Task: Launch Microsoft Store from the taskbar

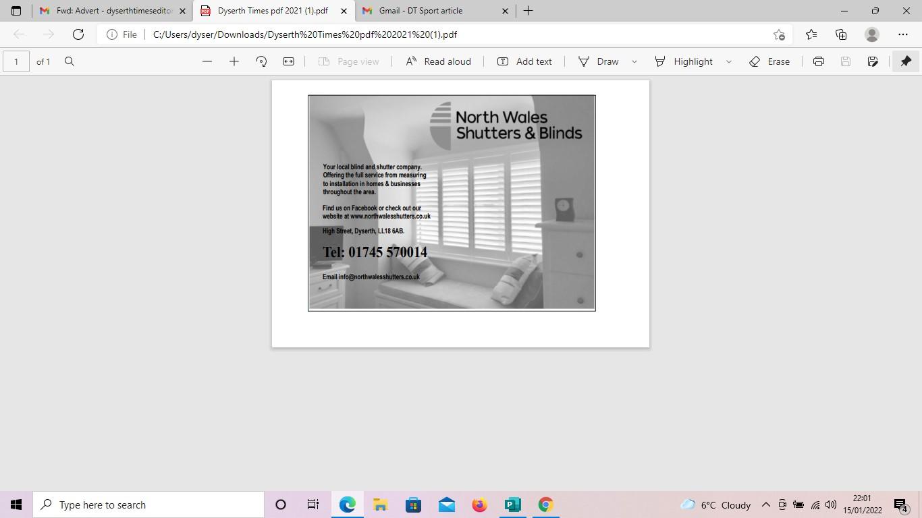Action: click(x=413, y=505)
